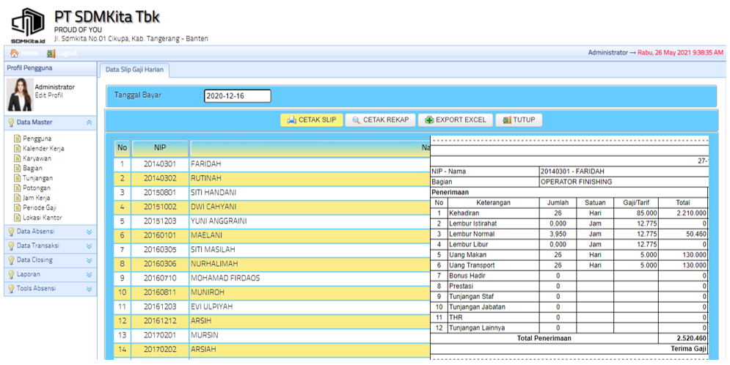Image resolution: width=730 pixels, height=365 pixels.
Task: Click the magnifier icon on Cetak Rekap
Action: (x=356, y=120)
